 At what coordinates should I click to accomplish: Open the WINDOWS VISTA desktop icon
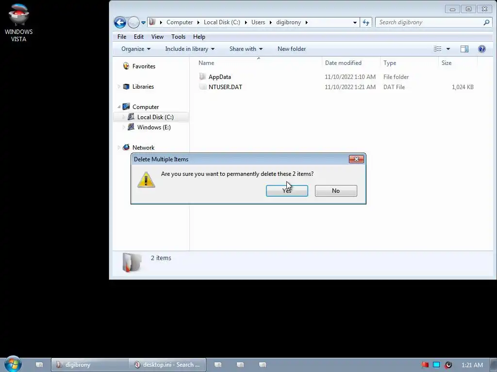pos(19,23)
